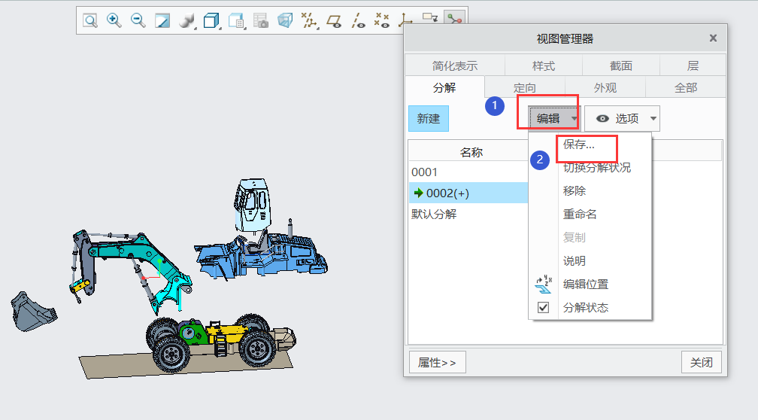Open the saved orientations cube icon
This screenshot has height=420, width=758.
pos(211,20)
